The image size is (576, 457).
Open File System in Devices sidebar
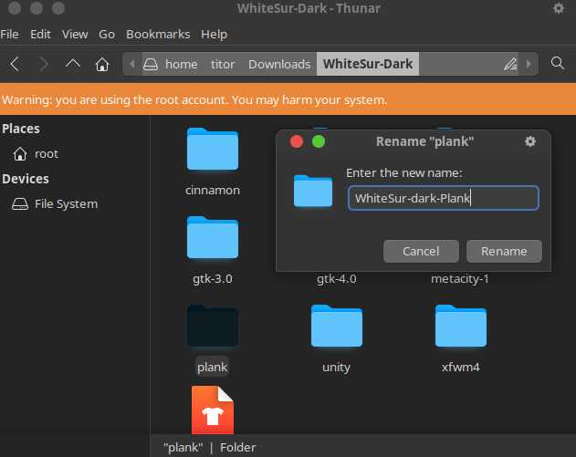[55, 204]
